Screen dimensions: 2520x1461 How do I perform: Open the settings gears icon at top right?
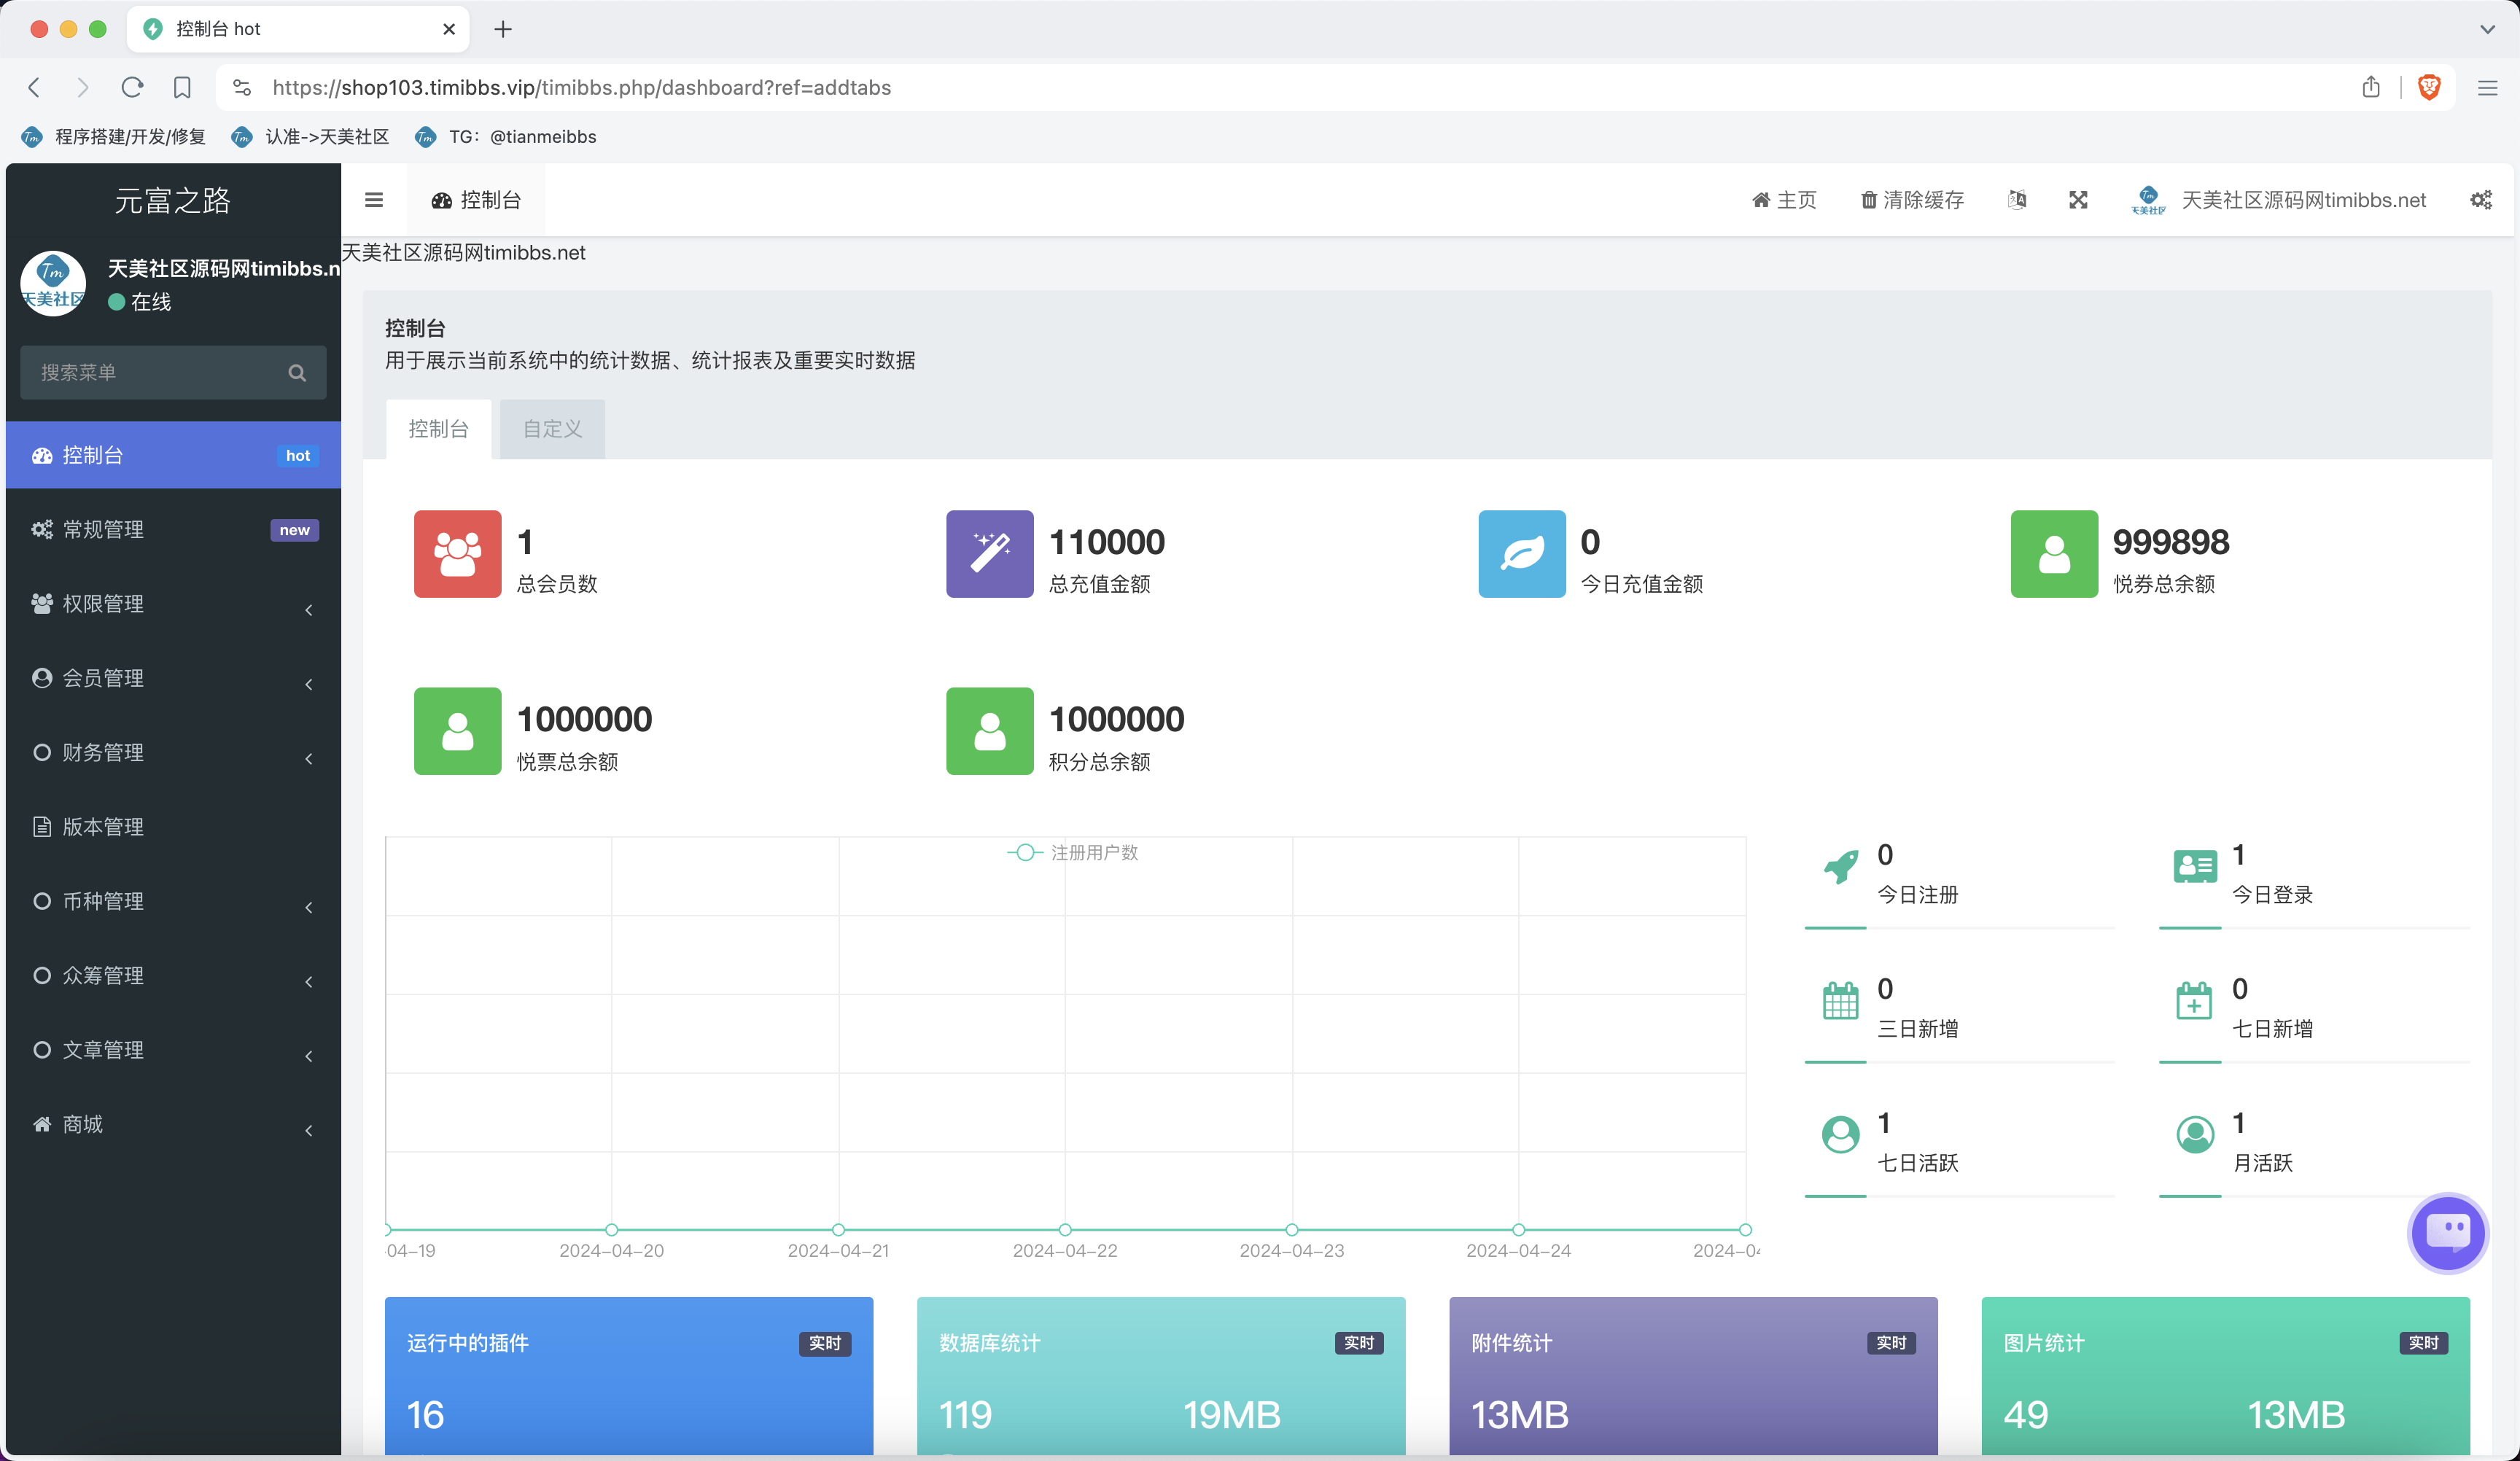pyautogui.click(x=2481, y=200)
